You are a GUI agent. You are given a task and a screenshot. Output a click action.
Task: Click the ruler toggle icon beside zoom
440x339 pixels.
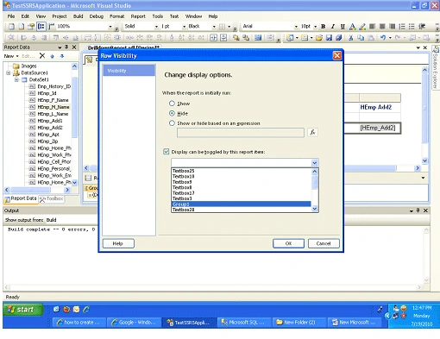51,27
